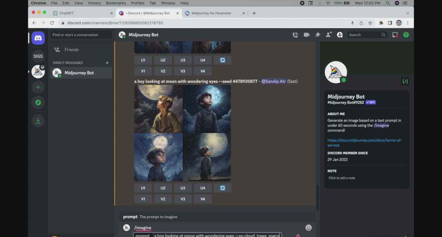Open Midjourney terms-of-service docs link
Screen dimensions: 442x237
click(x=365, y=143)
